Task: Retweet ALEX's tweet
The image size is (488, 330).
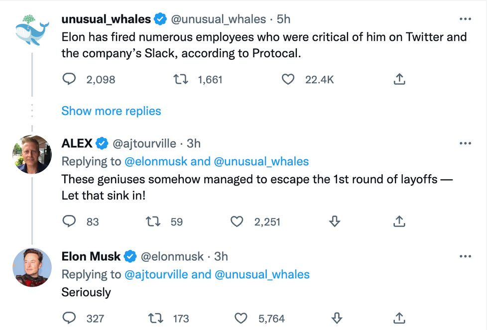Action: point(152,221)
